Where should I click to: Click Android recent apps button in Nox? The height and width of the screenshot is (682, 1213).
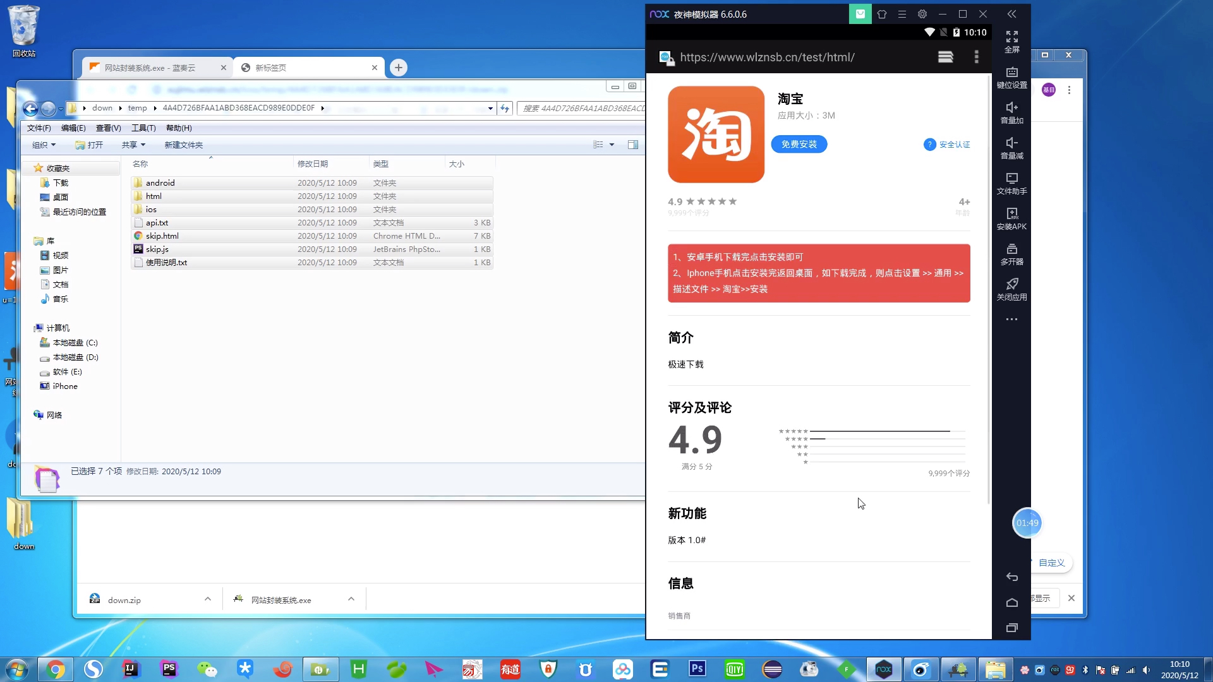1011,628
